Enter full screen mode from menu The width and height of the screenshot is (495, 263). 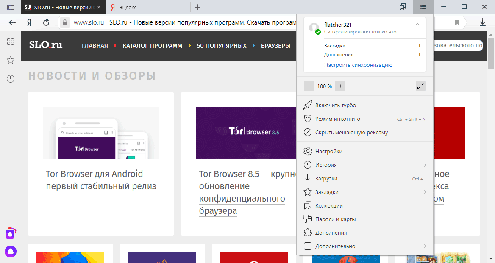coord(421,86)
